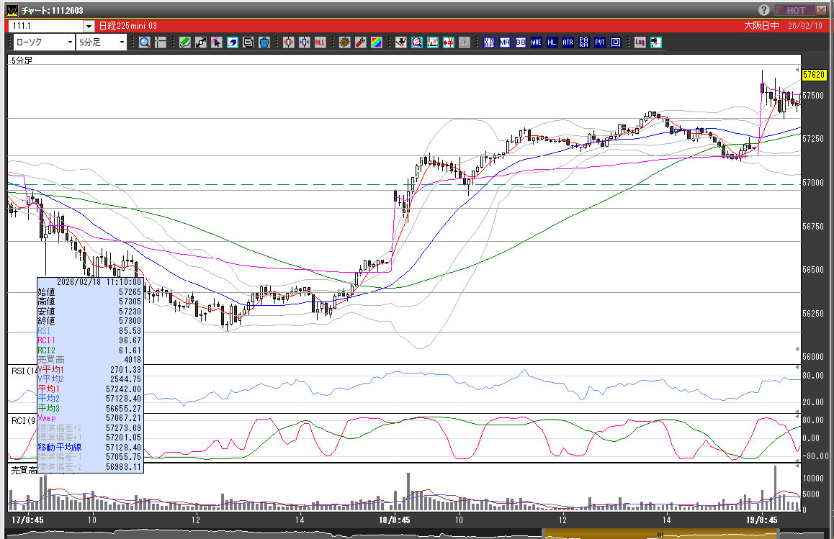
Task: Open the wrench settings icon
Action: click(360, 42)
